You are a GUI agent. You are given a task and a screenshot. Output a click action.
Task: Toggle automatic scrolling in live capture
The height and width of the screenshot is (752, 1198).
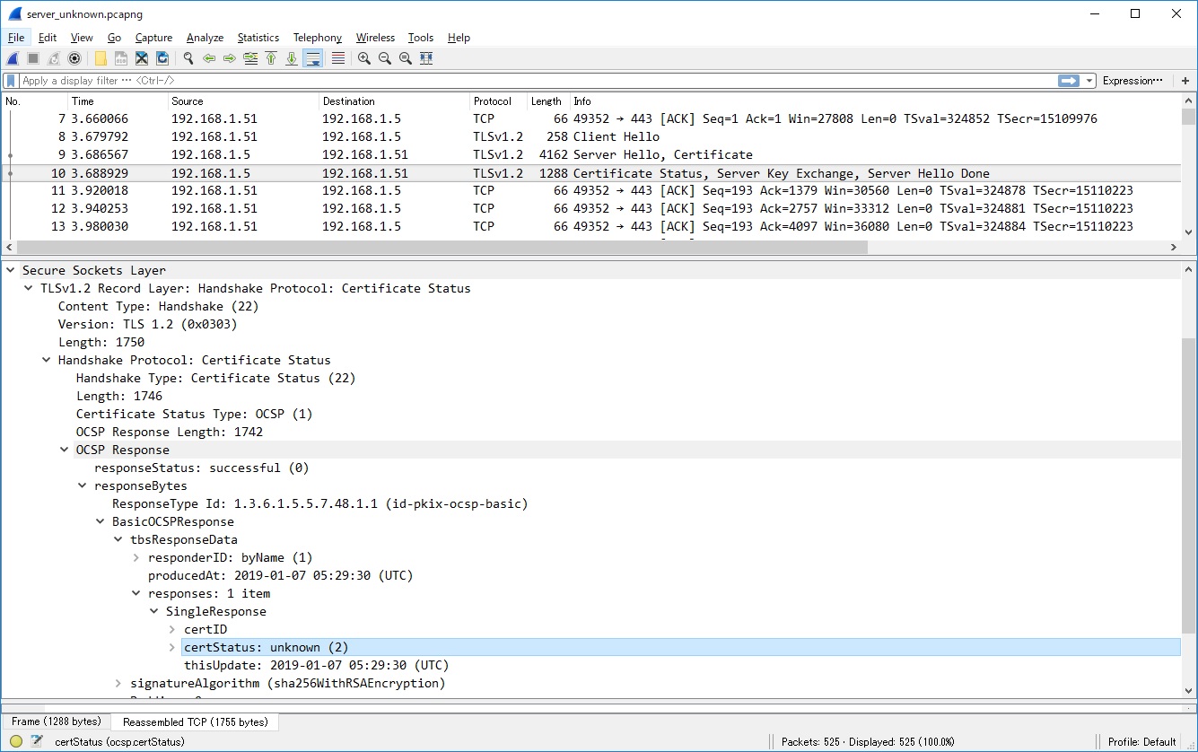click(311, 57)
